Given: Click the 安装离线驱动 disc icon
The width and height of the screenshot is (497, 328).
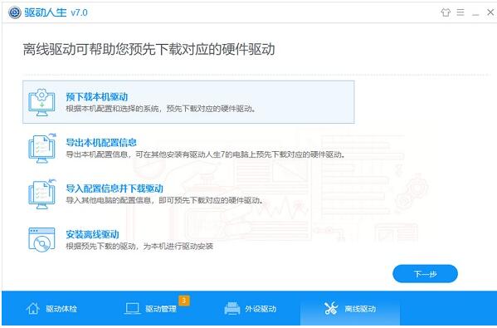Looking at the screenshot, I should (x=41, y=240).
